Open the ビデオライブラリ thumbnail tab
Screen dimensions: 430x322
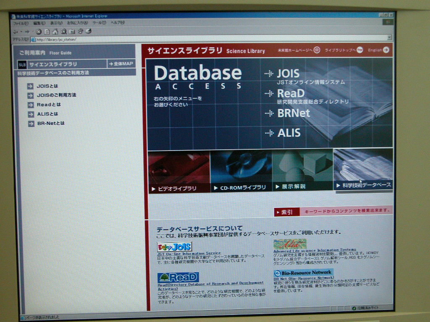tap(179, 172)
